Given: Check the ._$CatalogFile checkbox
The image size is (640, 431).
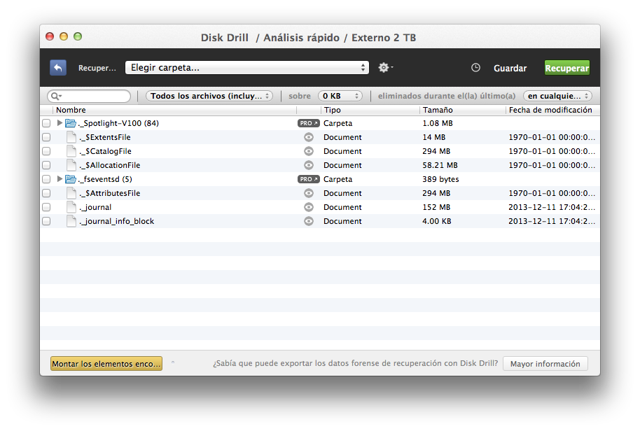Looking at the screenshot, I should pyautogui.click(x=46, y=151).
